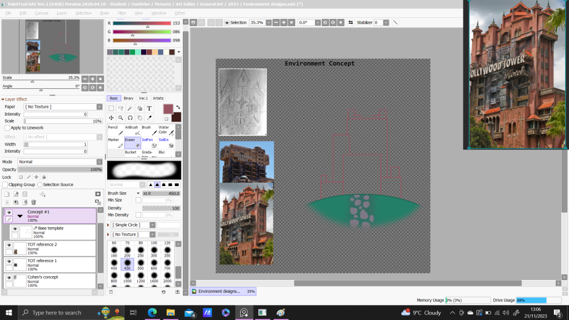The height and width of the screenshot is (320, 569).
Task: Collapse the Concept #1 layer folder
Action: [20, 216]
